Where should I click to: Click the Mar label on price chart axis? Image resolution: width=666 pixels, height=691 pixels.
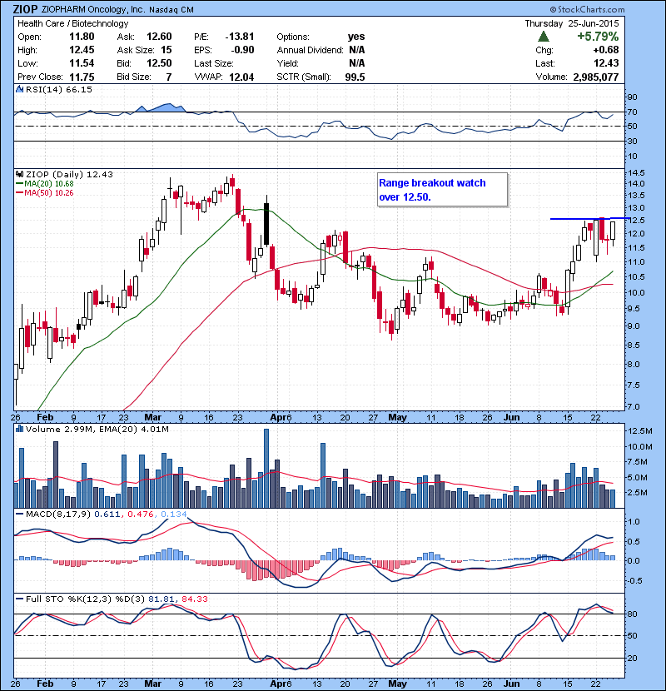coord(153,417)
